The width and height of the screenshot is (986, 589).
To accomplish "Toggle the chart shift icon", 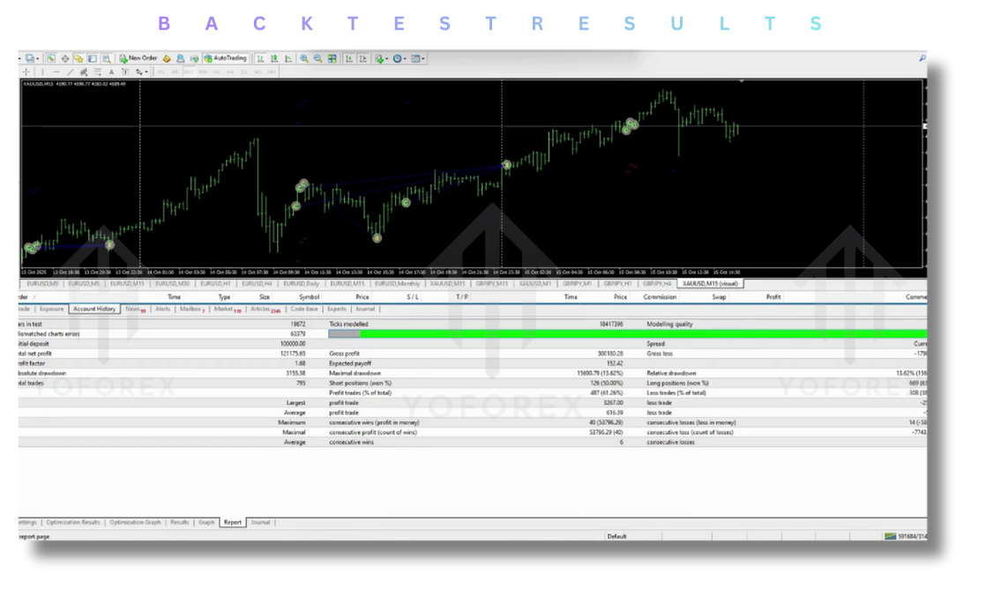I will tap(362, 58).
